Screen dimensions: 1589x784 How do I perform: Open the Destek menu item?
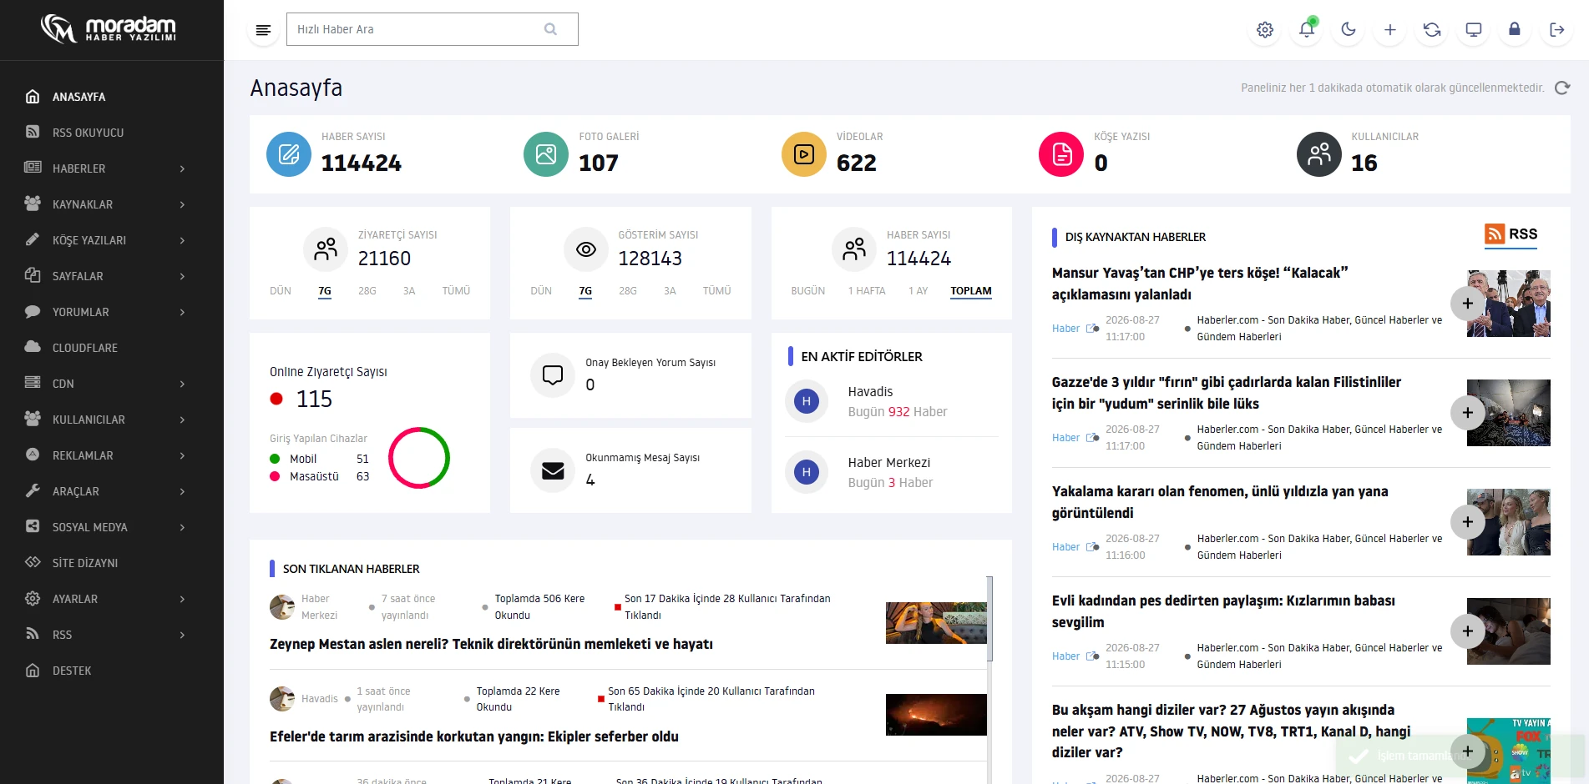112,671
